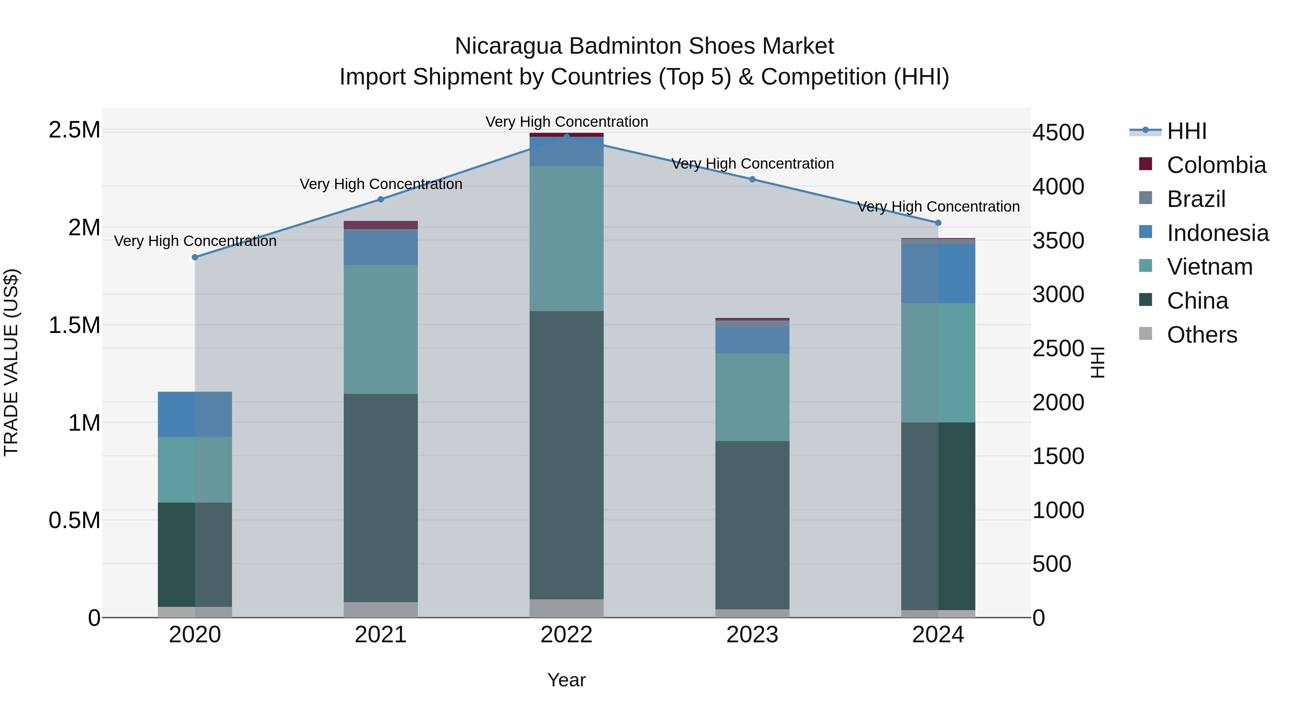Click the 2M y-axis tick label
Image resolution: width=1289 pixels, height=725 pixels.
click(84, 228)
